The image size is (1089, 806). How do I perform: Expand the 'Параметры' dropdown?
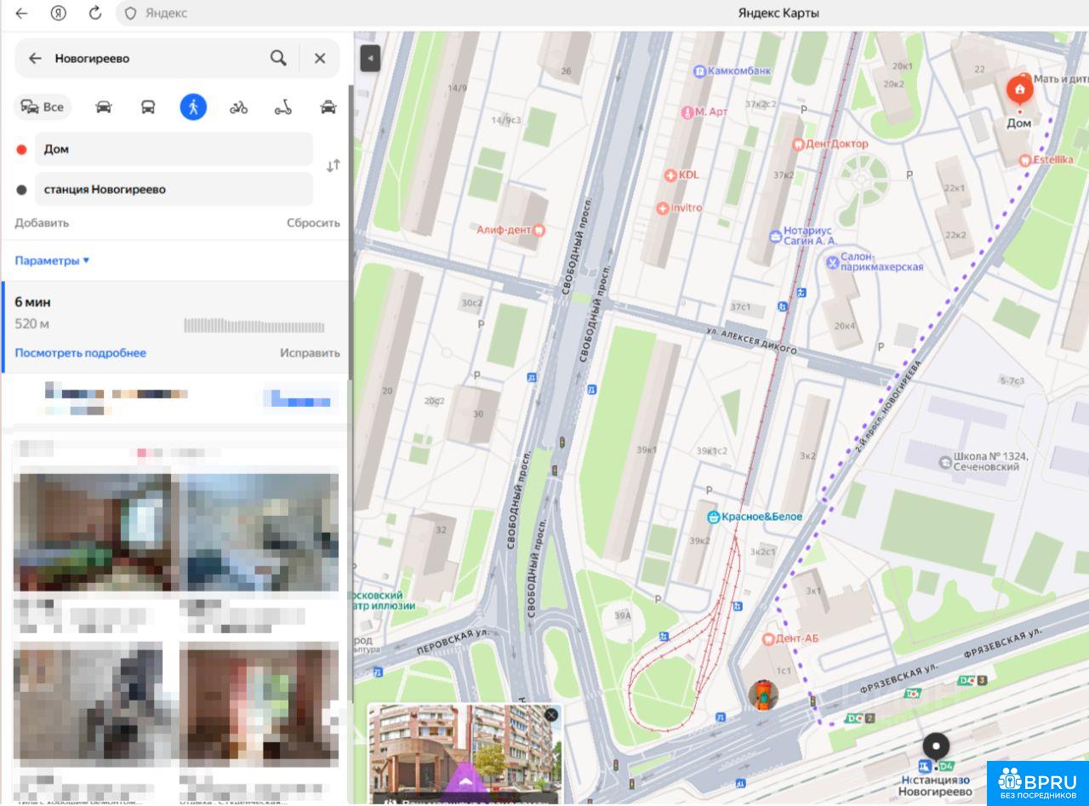(x=52, y=260)
